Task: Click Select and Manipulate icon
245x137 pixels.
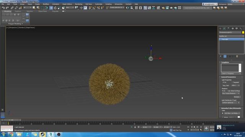Action: pyautogui.click(x=81, y=8)
